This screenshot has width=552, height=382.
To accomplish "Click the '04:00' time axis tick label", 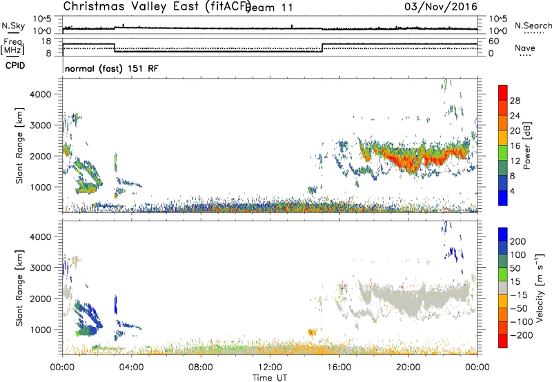I will click(132, 368).
